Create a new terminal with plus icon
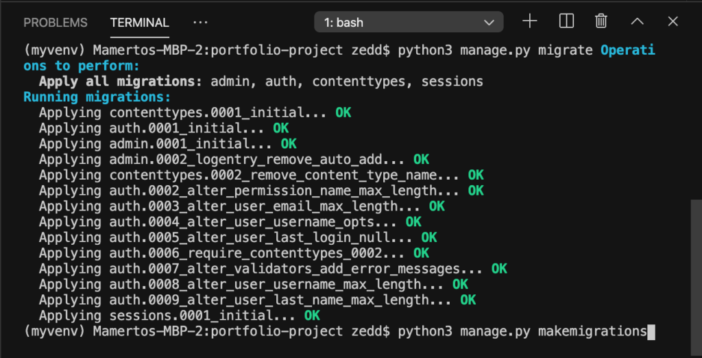This screenshot has width=702, height=358. pos(530,21)
